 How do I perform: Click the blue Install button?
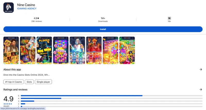click(103, 29)
